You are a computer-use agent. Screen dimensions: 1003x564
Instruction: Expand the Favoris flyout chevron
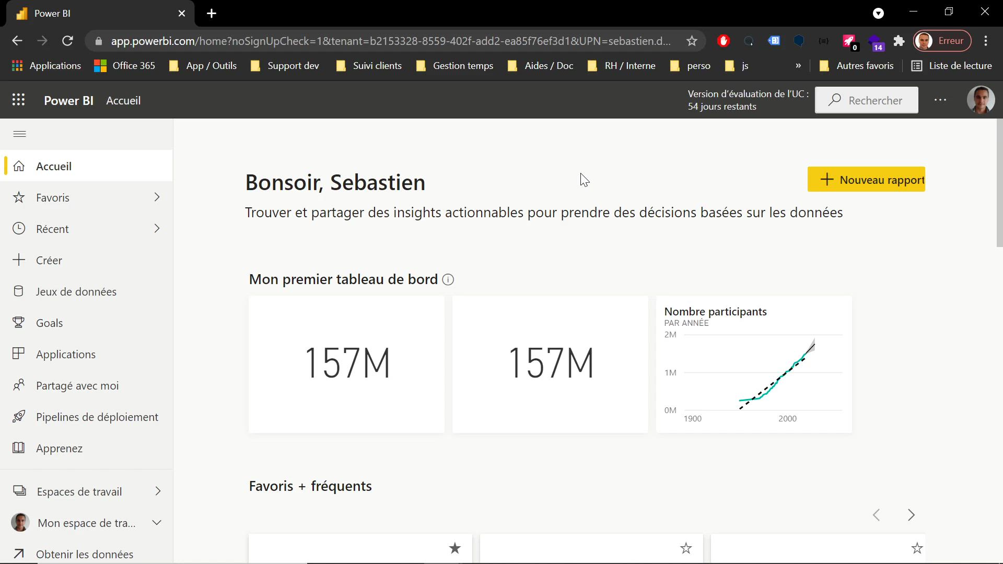(x=157, y=197)
